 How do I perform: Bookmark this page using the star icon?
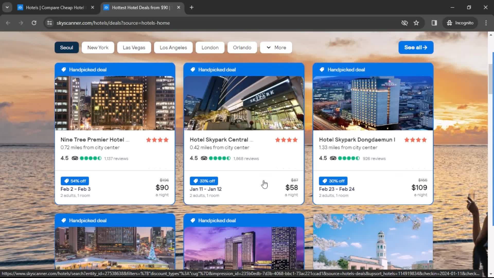(416, 23)
